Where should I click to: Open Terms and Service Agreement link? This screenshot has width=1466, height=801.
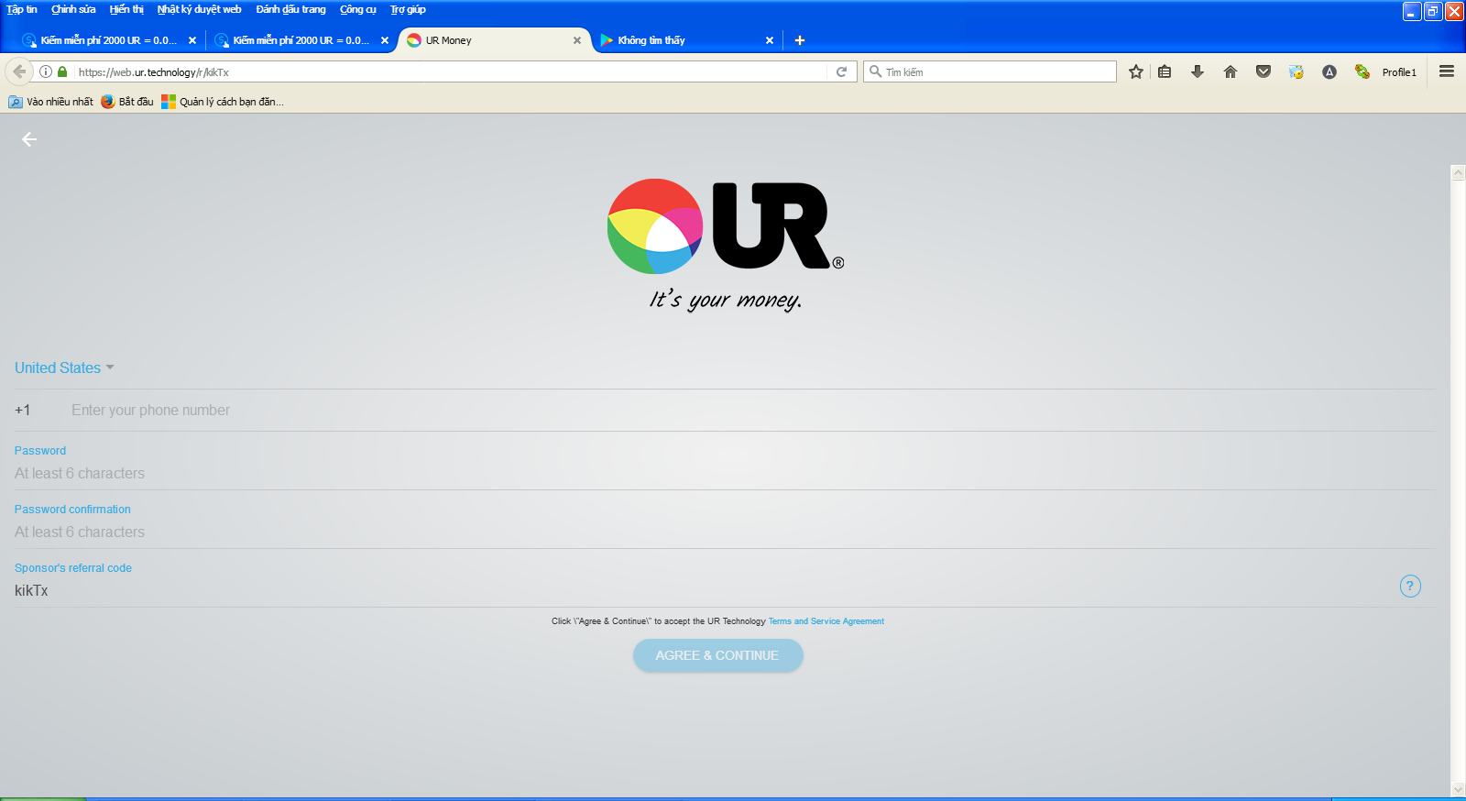tap(826, 621)
